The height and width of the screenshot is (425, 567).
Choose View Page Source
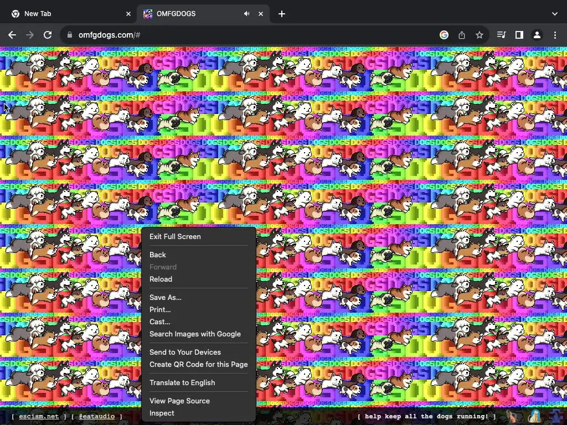199,401
